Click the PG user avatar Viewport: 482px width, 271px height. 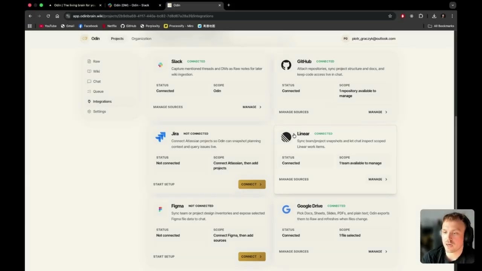click(x=345, y=38)
